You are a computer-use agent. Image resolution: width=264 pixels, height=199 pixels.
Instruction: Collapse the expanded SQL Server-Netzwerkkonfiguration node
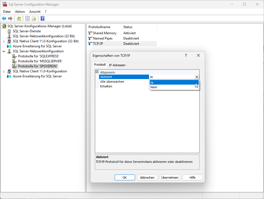click(x=4, y=51)
